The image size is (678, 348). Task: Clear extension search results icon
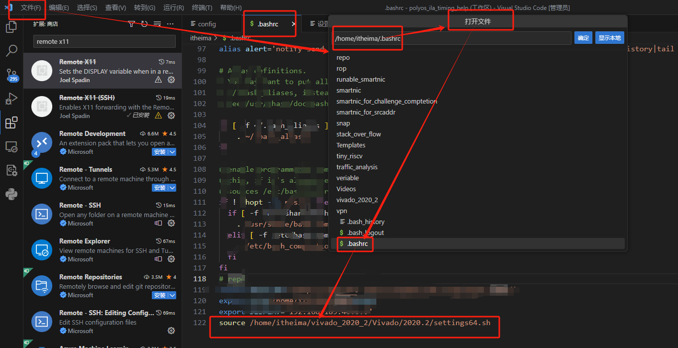157,24
